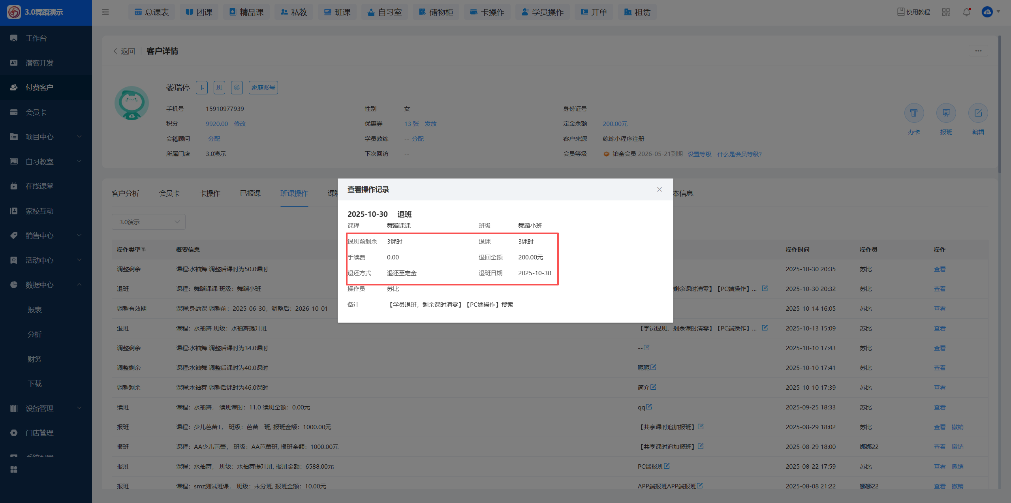Close the 查看操作记录 dialog

660,190
